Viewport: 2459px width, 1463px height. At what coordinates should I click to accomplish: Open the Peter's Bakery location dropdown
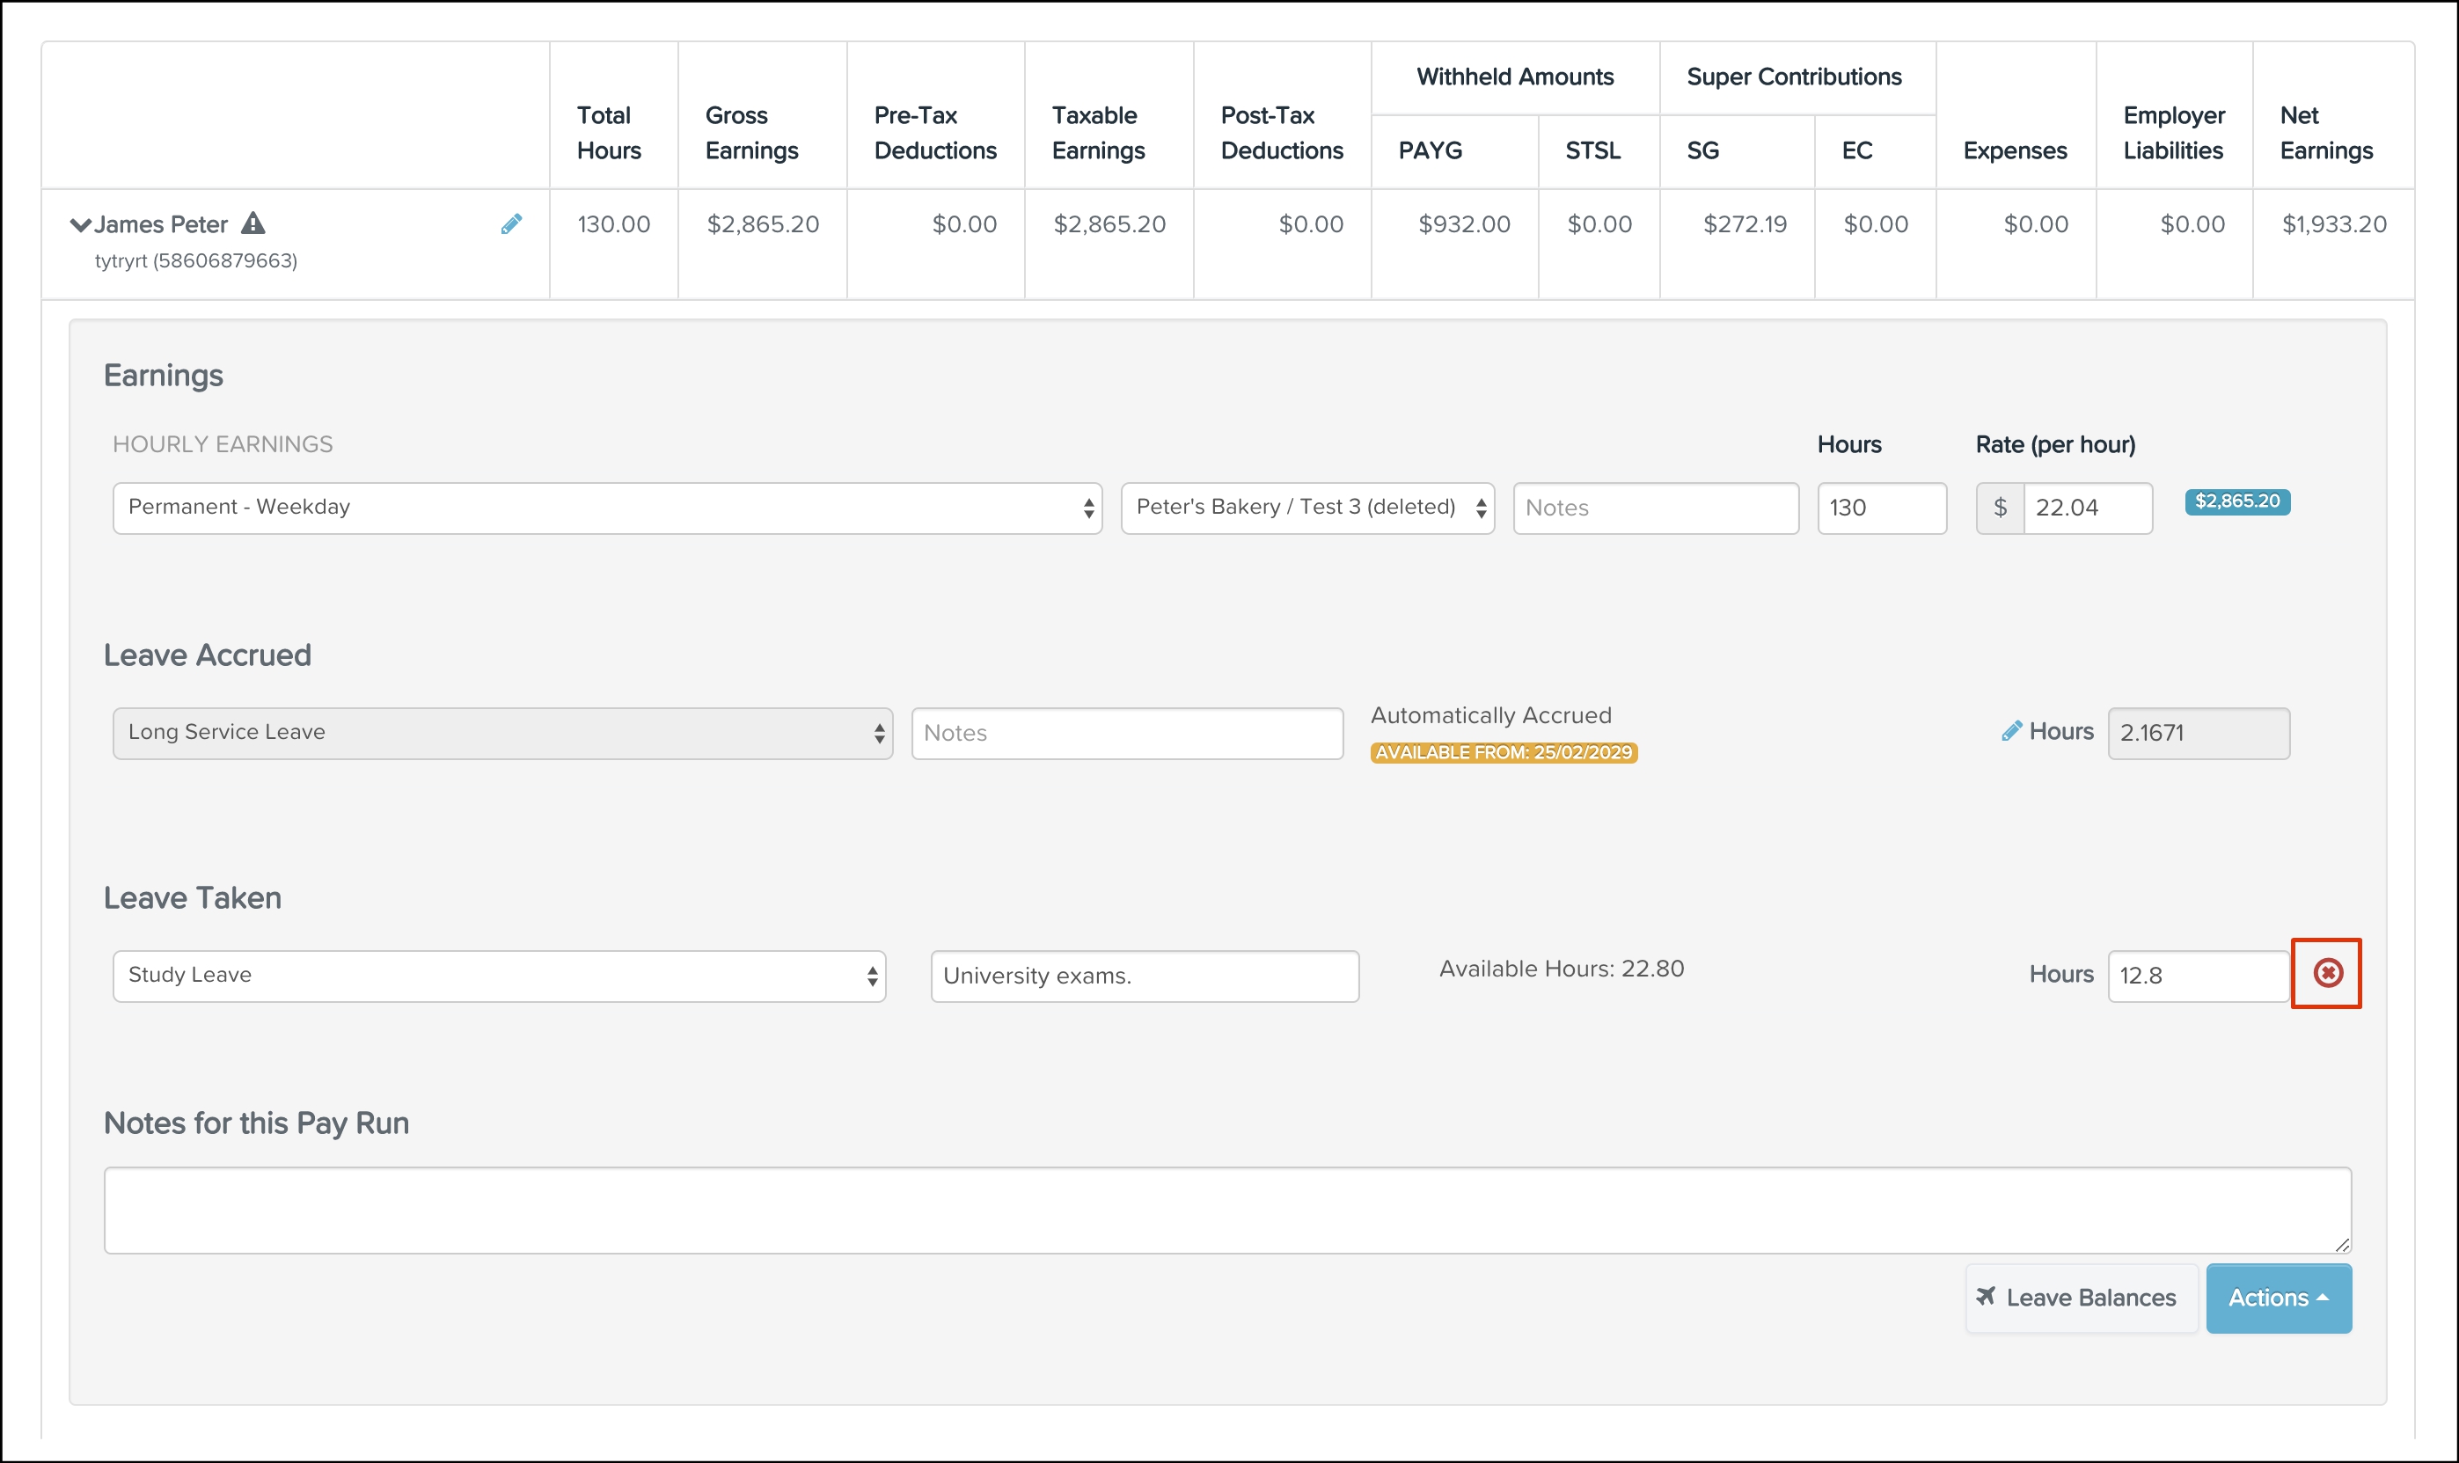[x=1306, y=508]
